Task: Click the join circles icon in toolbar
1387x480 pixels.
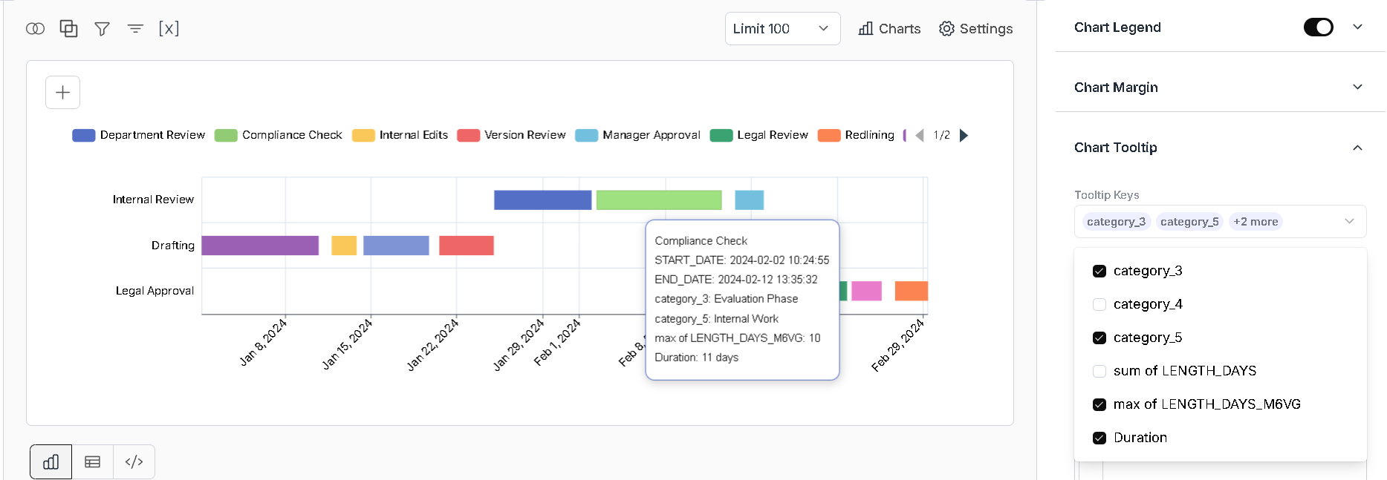Action: click(x=35, y=29)
